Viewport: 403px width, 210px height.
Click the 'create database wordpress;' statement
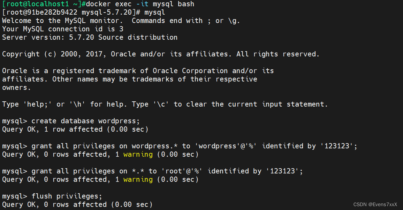[x=86, y=121]
